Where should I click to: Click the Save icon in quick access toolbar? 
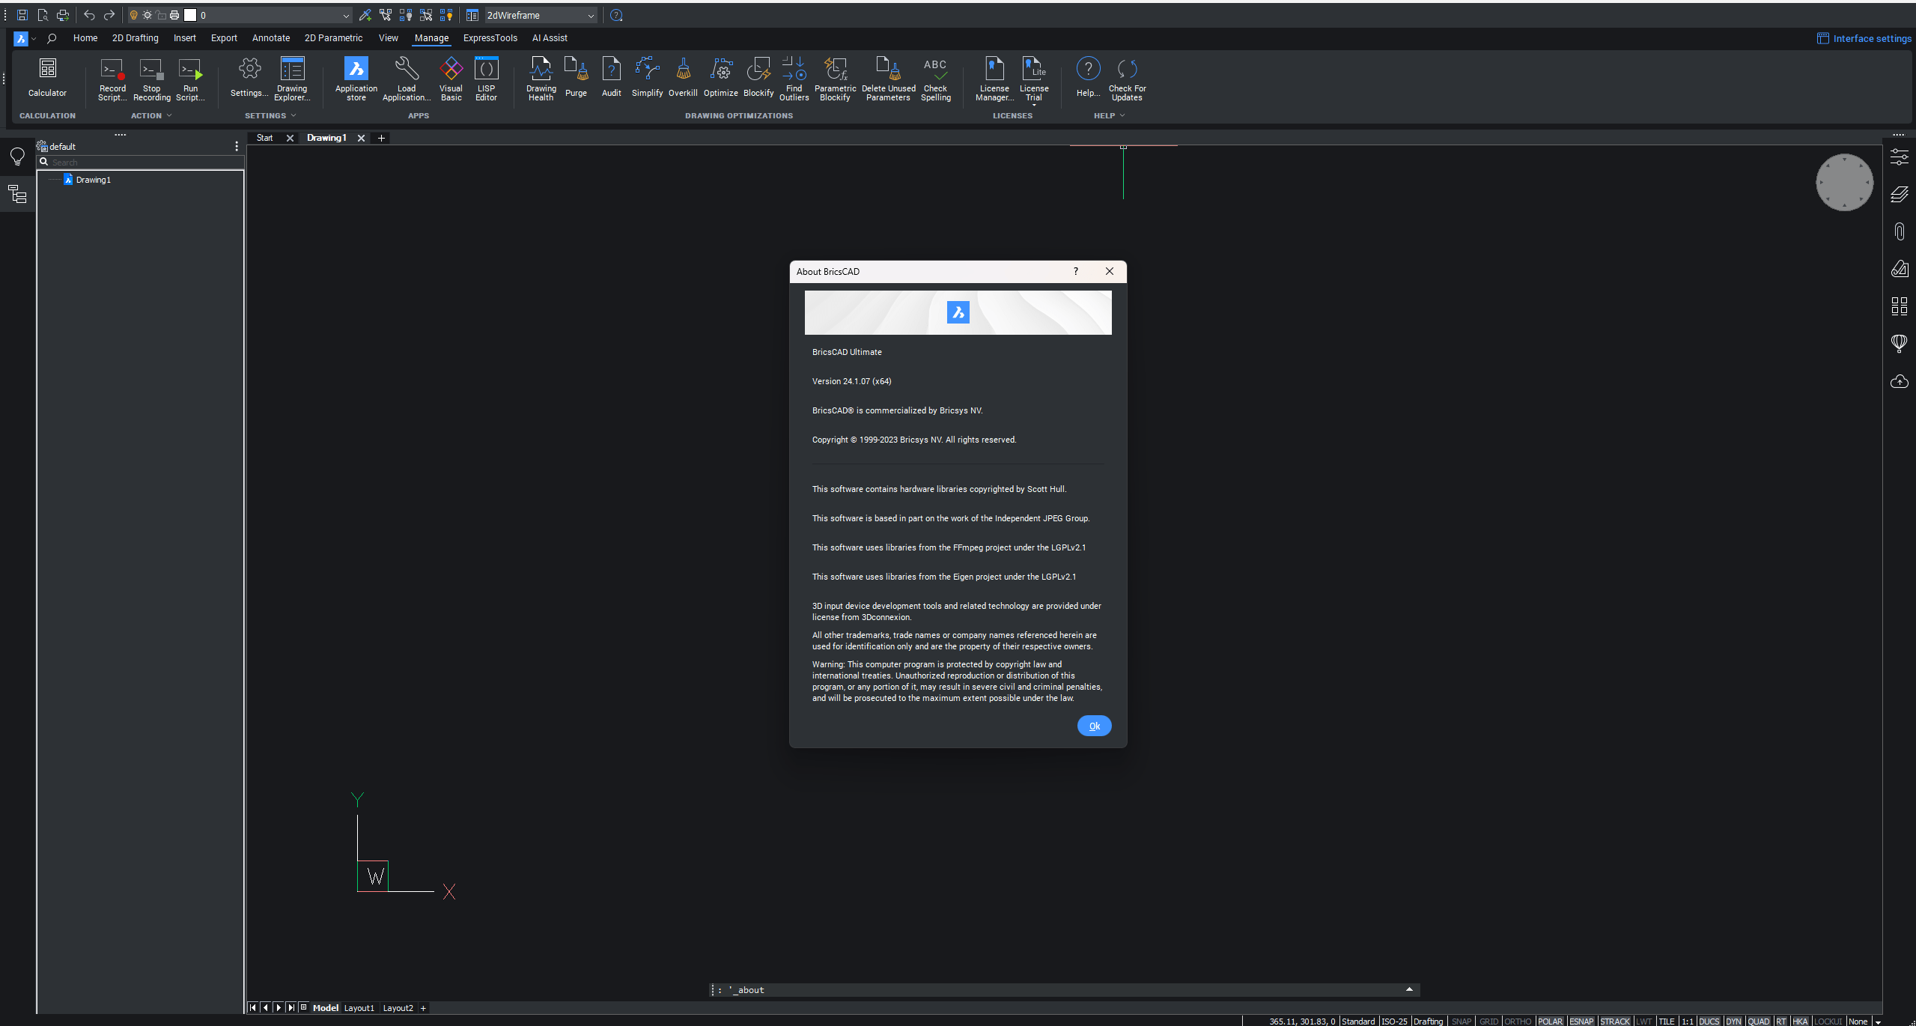click(x=22, y=15)
